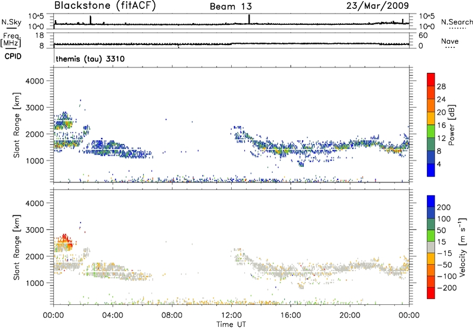Click the 1000 tick in the velocity panel

[34, 283]
